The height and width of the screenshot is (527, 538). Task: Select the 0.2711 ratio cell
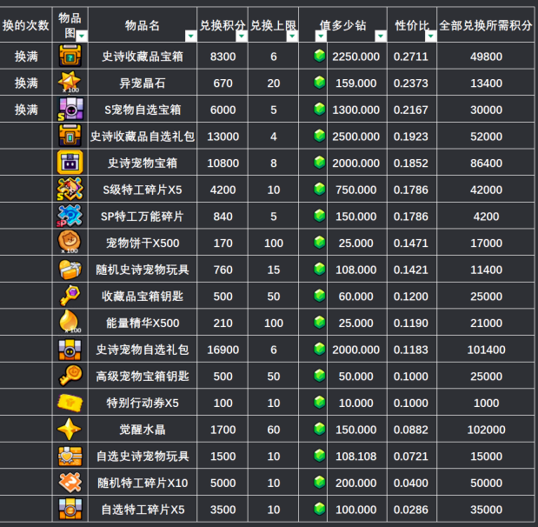click(x=411, y=56)
